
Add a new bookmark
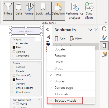click(60, 39)
